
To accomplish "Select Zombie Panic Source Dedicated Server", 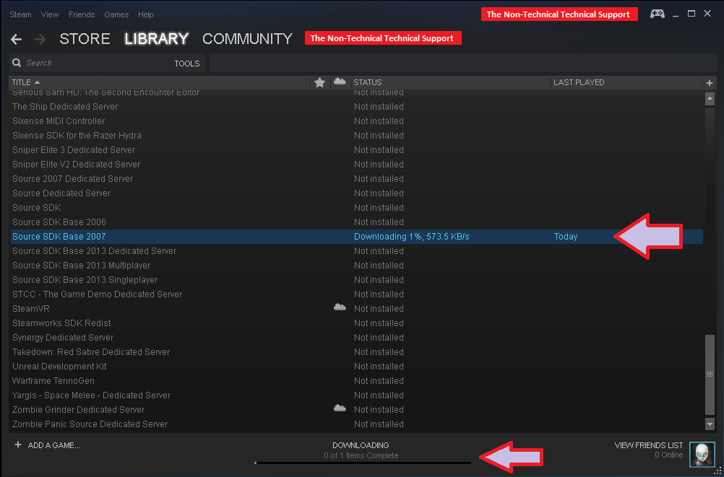I will click(90, 424).
